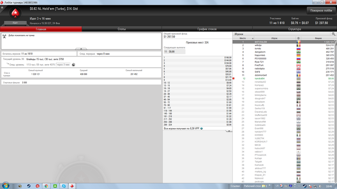
Task: Switch to the Главная tab
Action: click(41, 29)
